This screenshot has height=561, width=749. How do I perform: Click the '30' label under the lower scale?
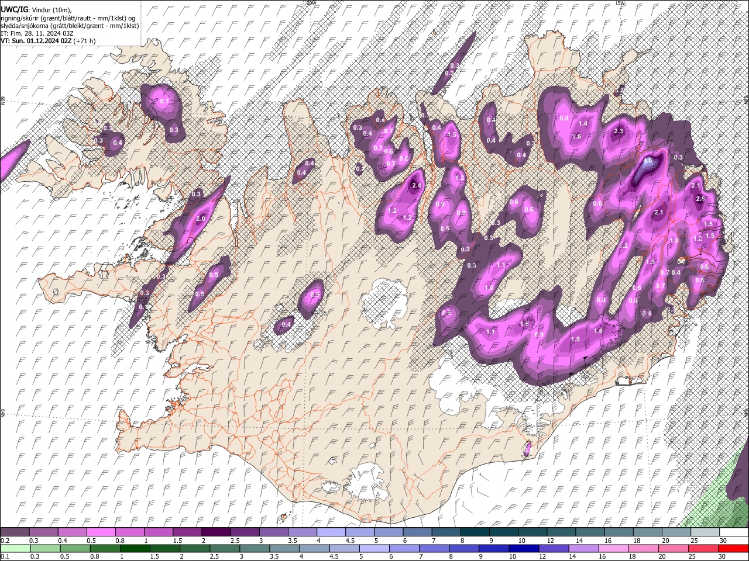click(x=723, y=556)
